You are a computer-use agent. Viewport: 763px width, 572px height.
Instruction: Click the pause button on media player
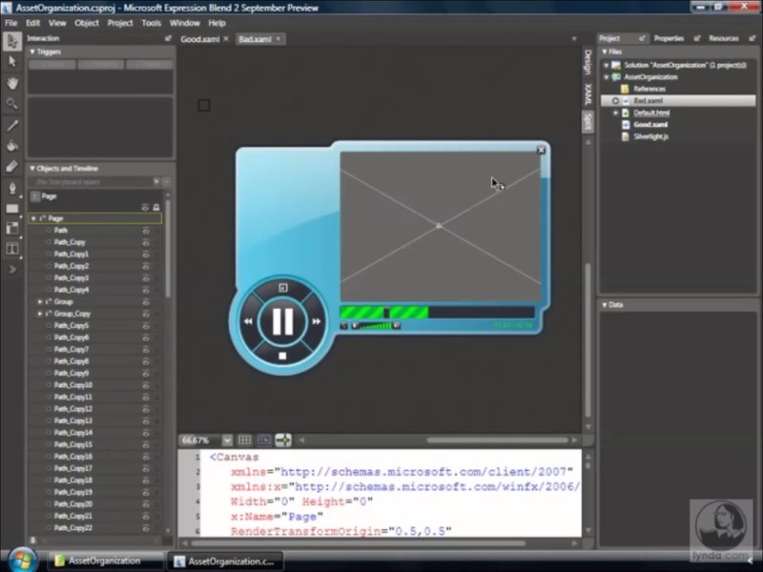282,321
